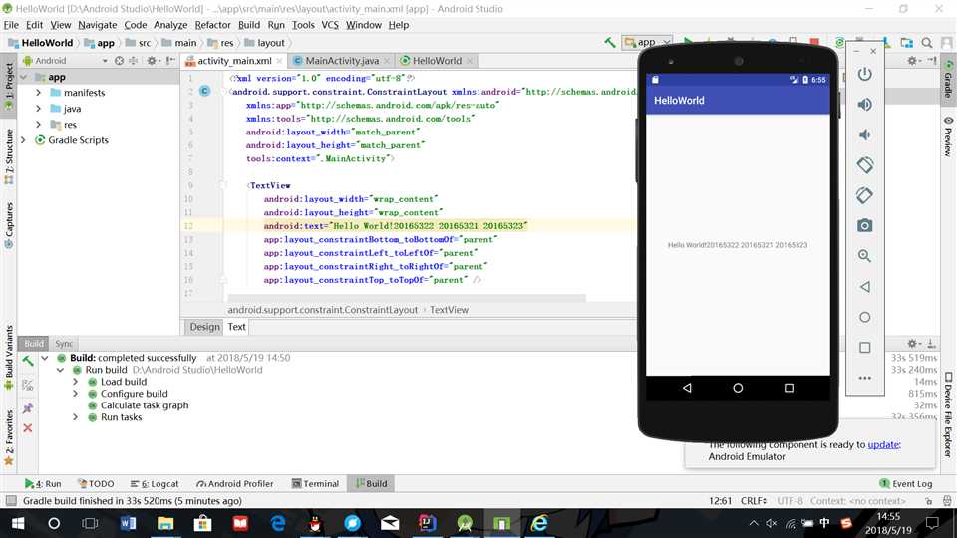Viewport: 957px width, 538px height.
Task: Expand Load build node
Action: click(75, 382)
